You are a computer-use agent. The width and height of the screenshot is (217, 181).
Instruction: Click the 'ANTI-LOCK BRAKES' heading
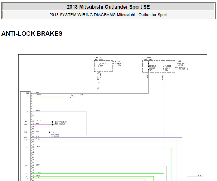[x=32, y=33]
